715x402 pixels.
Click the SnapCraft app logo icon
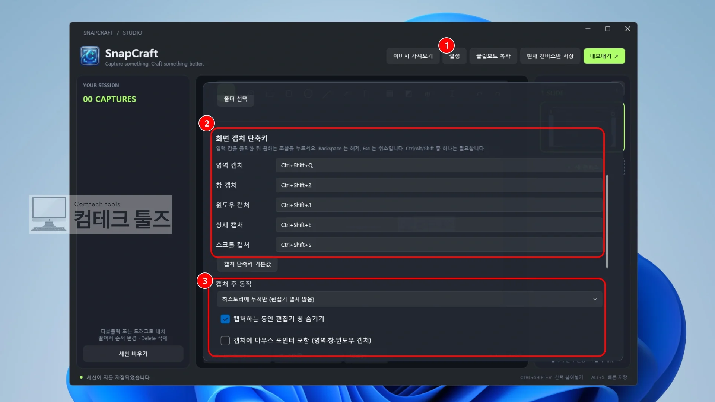[x=90, y=56]
